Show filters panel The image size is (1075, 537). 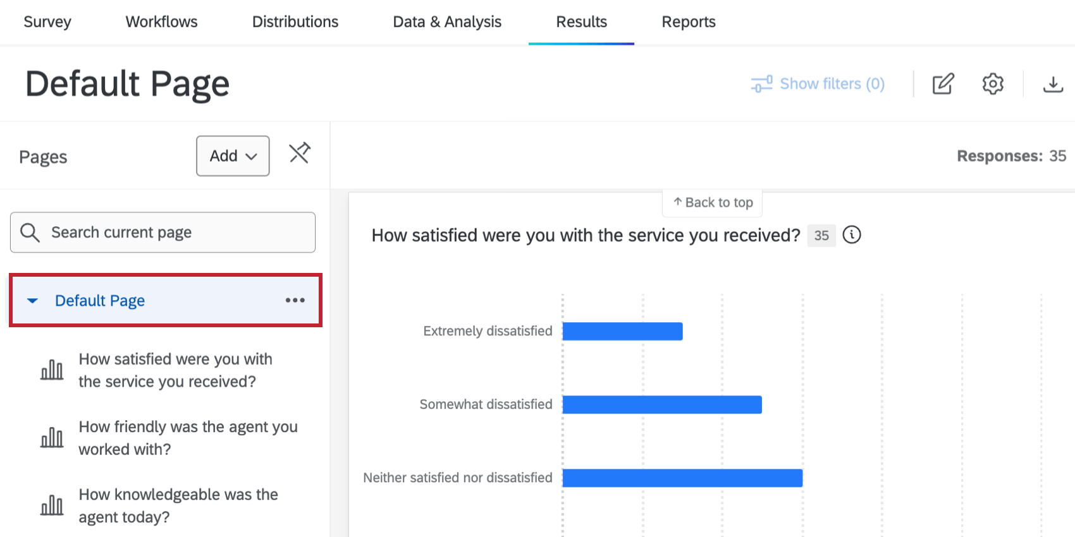(x=818, y=84)
